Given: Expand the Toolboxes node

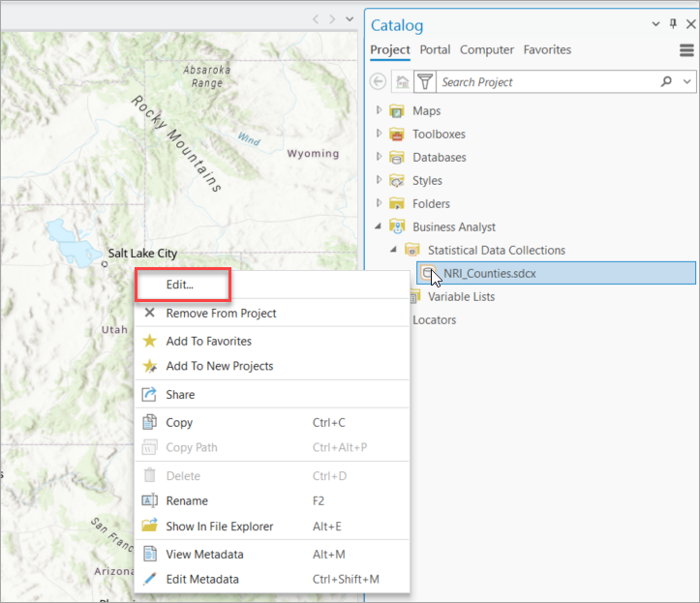Looking at the screenshot, I should [379, 133].
